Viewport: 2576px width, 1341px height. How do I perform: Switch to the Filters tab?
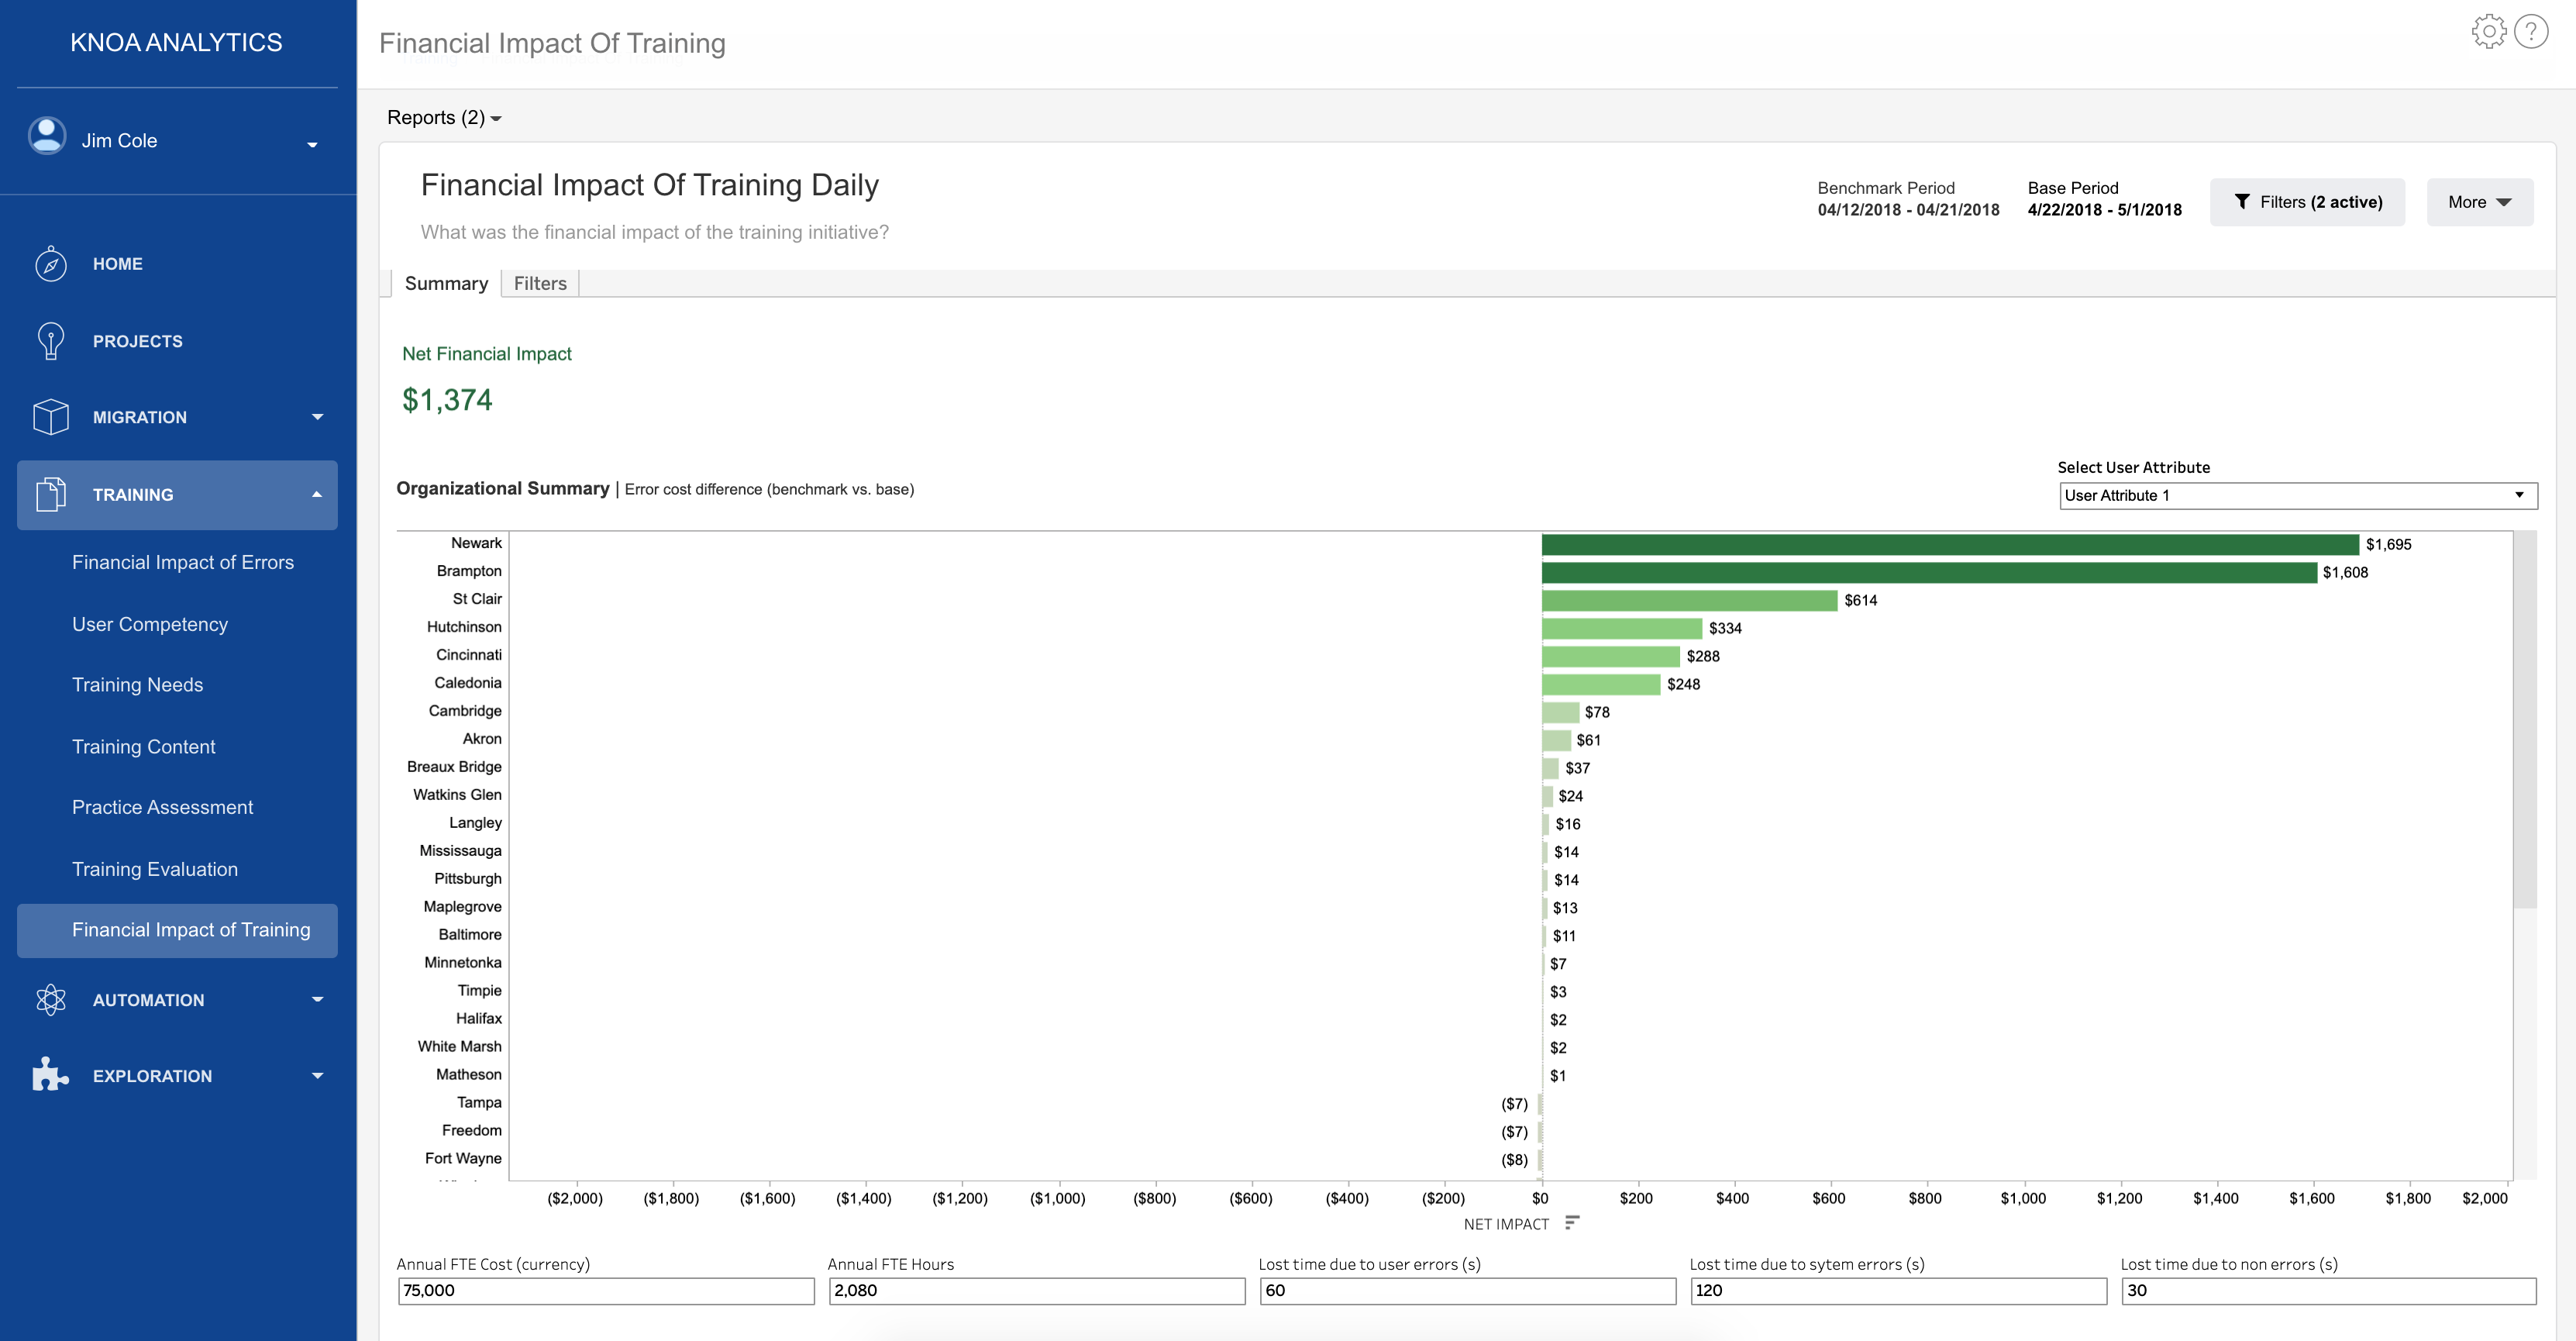540,284
